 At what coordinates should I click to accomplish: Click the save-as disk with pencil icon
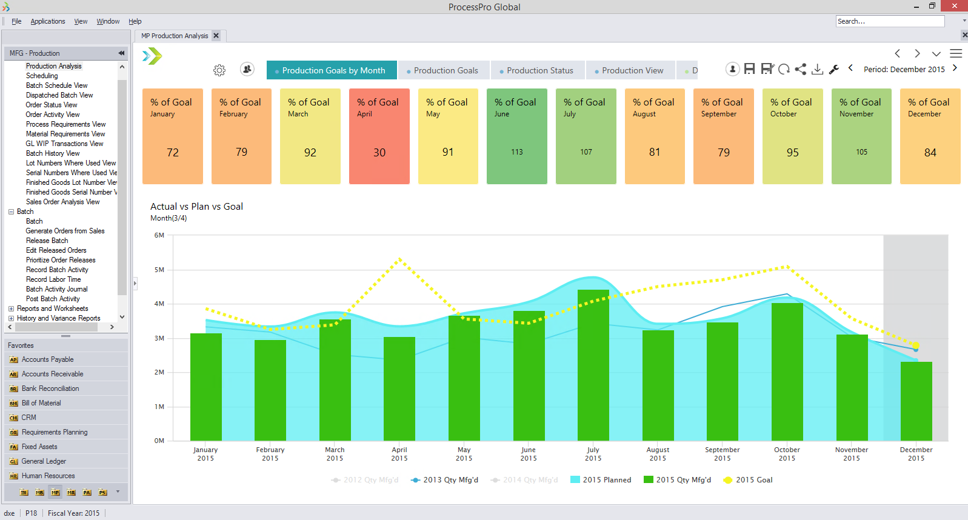[x=767, y=69]
